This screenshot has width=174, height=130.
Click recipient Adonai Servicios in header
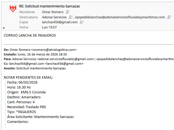(x=55, y=17)
